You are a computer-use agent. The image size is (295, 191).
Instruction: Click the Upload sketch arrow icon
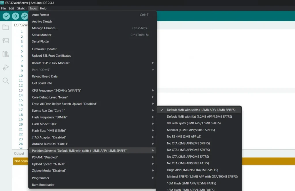pyautogui.click(x=16, y=16)
